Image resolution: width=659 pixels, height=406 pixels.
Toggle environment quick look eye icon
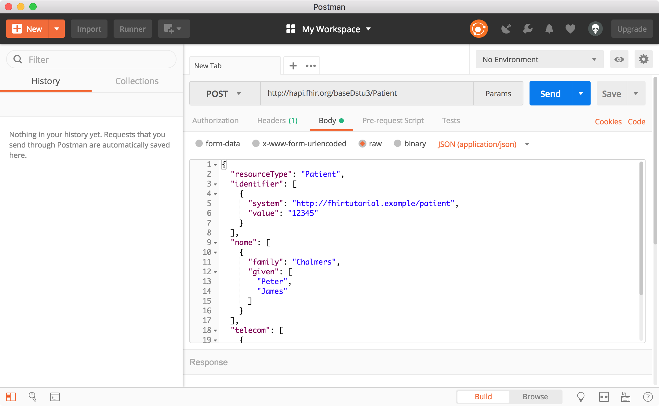pos(619,59)
